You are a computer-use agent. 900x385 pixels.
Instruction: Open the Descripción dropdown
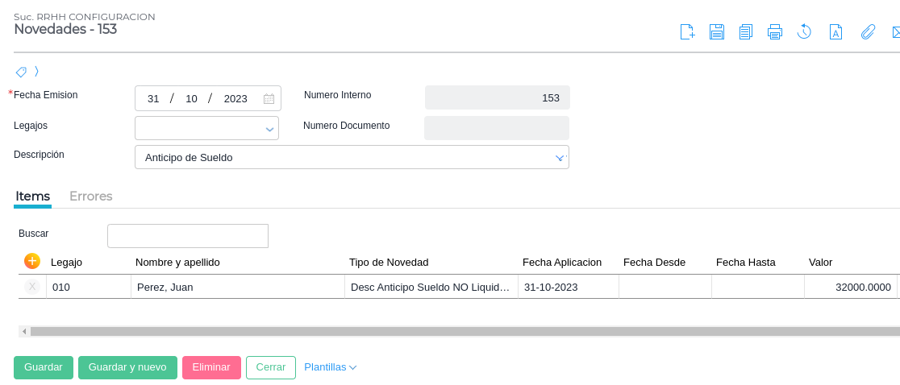(x=560, y=158)
